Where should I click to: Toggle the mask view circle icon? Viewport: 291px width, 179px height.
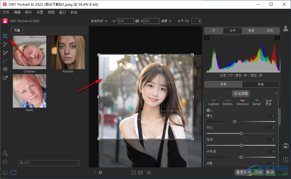pos(149,173)
